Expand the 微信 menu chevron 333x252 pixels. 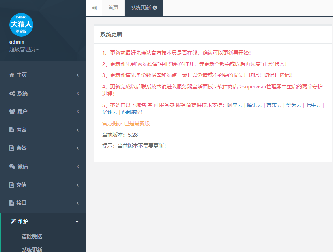coord(78,167)
